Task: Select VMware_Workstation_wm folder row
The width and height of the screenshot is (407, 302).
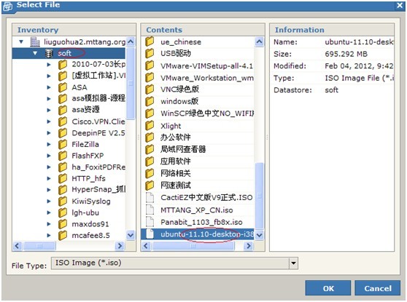Action: [x=198, y=78]
